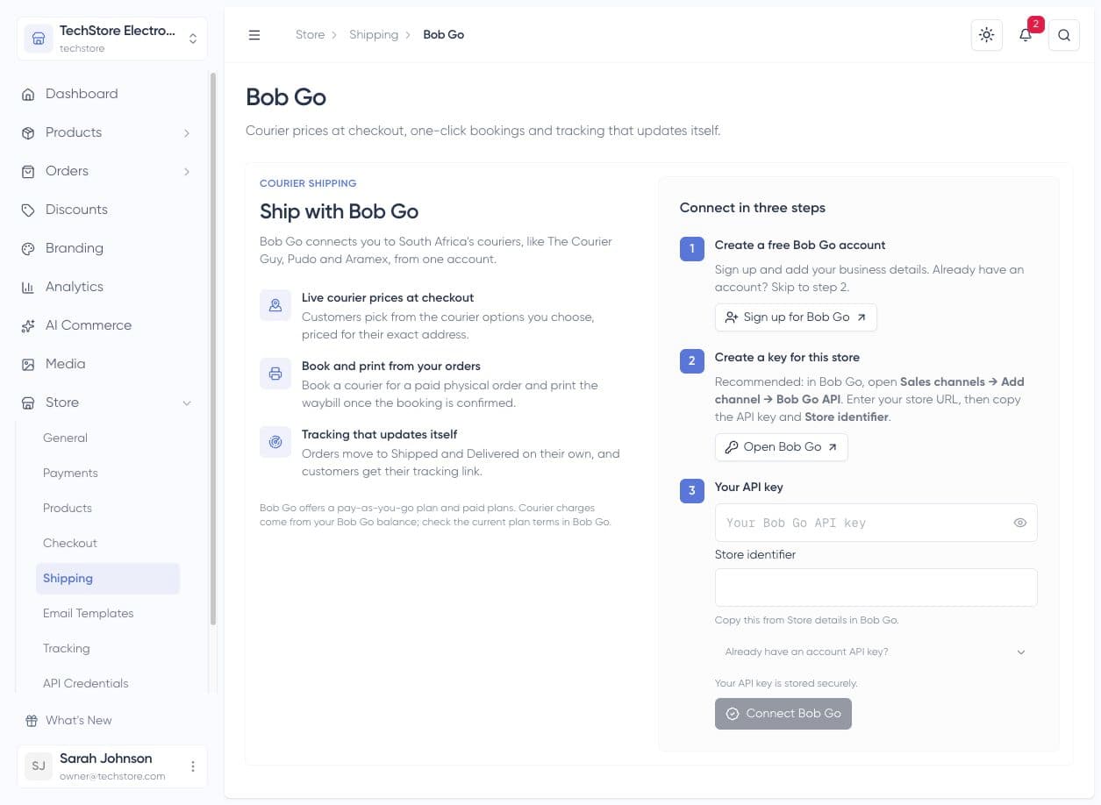Screen dimensions: 1101x805
Task: Click the Connect Bob Go button
Action: (783, 714)
